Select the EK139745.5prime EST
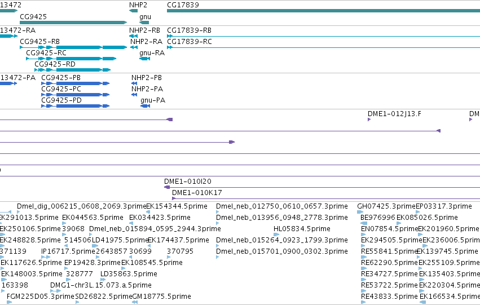Image resolution: width=480 pixels, height=305 pixels. [x=447, y=251]
